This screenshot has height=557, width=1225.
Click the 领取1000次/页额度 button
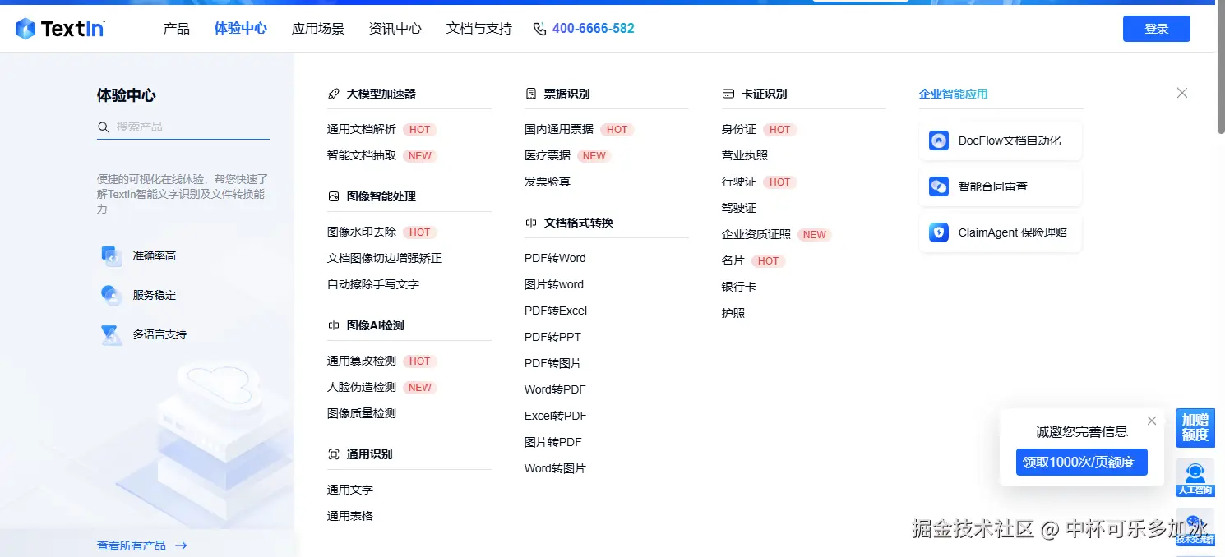click(1082, 462)
